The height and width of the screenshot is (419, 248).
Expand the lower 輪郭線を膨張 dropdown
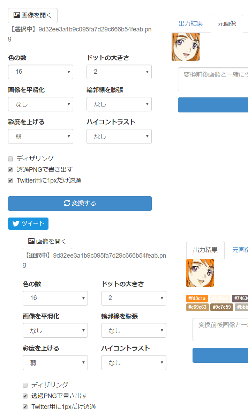pyautogui.click(x=134, y=330)
